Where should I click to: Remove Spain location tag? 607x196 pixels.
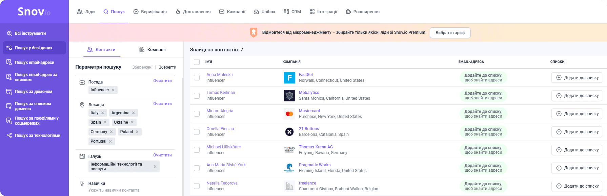coord(105,122)
